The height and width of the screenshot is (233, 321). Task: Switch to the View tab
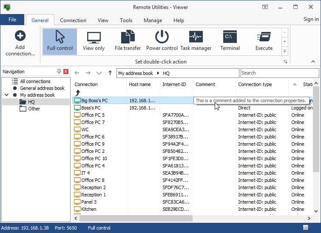(x=103, y=20)
